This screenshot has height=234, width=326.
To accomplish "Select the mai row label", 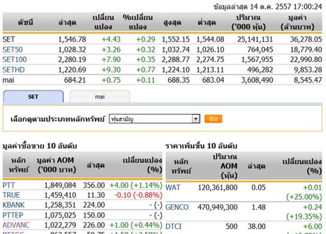I will click(8, 80).
